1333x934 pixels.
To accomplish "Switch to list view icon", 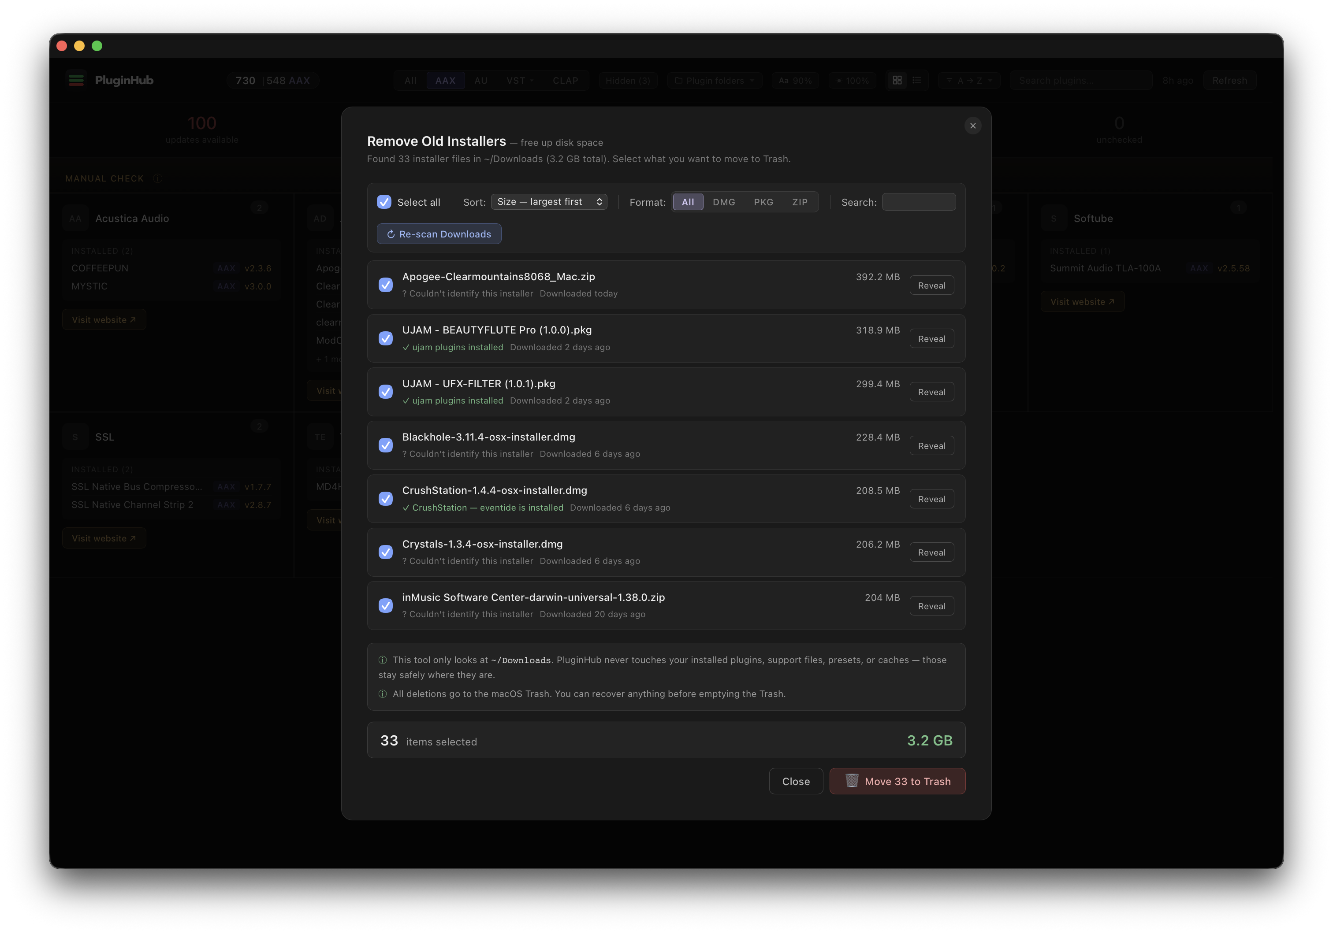I will [x=917, y=80].
